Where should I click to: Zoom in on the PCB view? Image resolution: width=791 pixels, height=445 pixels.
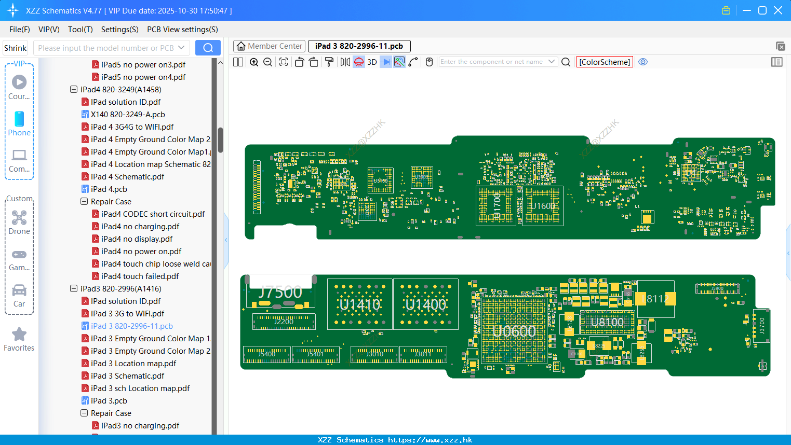(x=254, y=62)
